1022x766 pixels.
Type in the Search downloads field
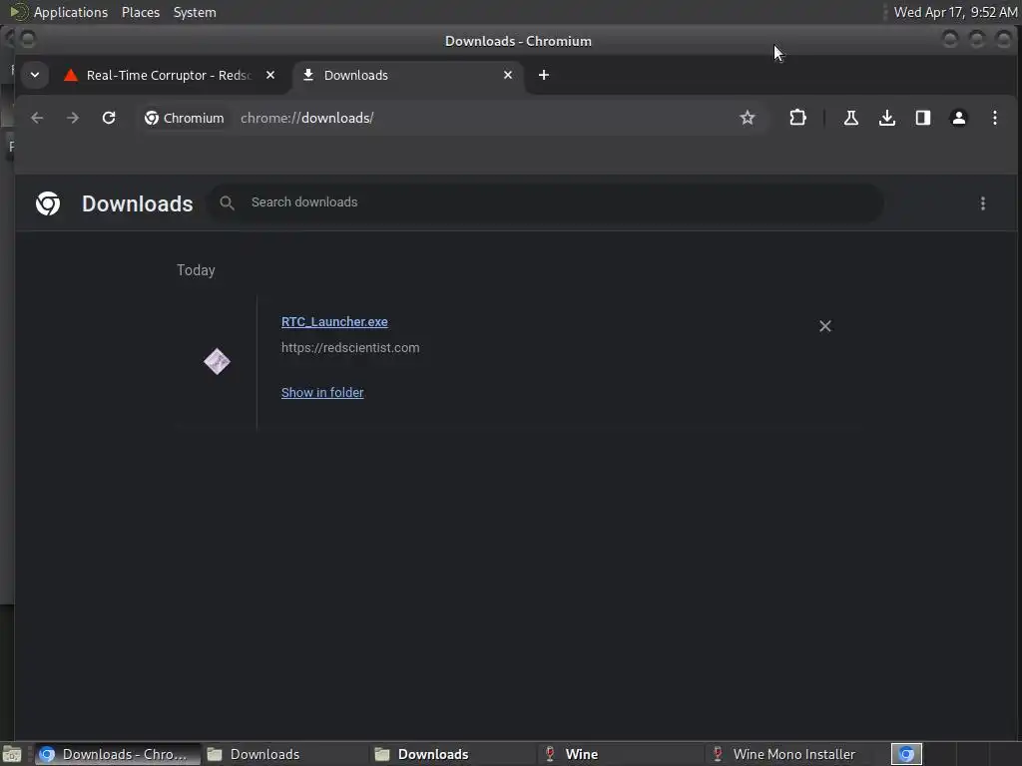pyautogui.click(x=545, y=202)
